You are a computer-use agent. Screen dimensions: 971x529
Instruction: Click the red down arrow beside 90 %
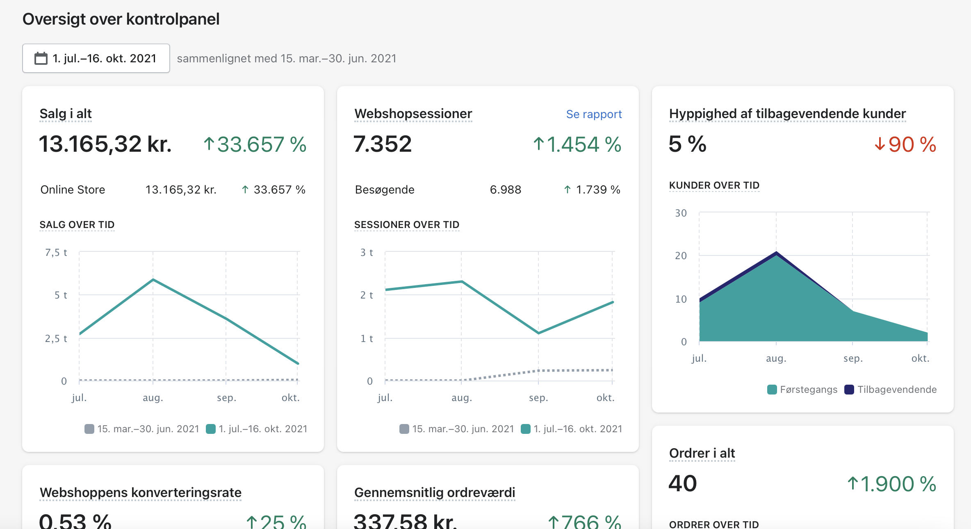(x=880, y=144)
